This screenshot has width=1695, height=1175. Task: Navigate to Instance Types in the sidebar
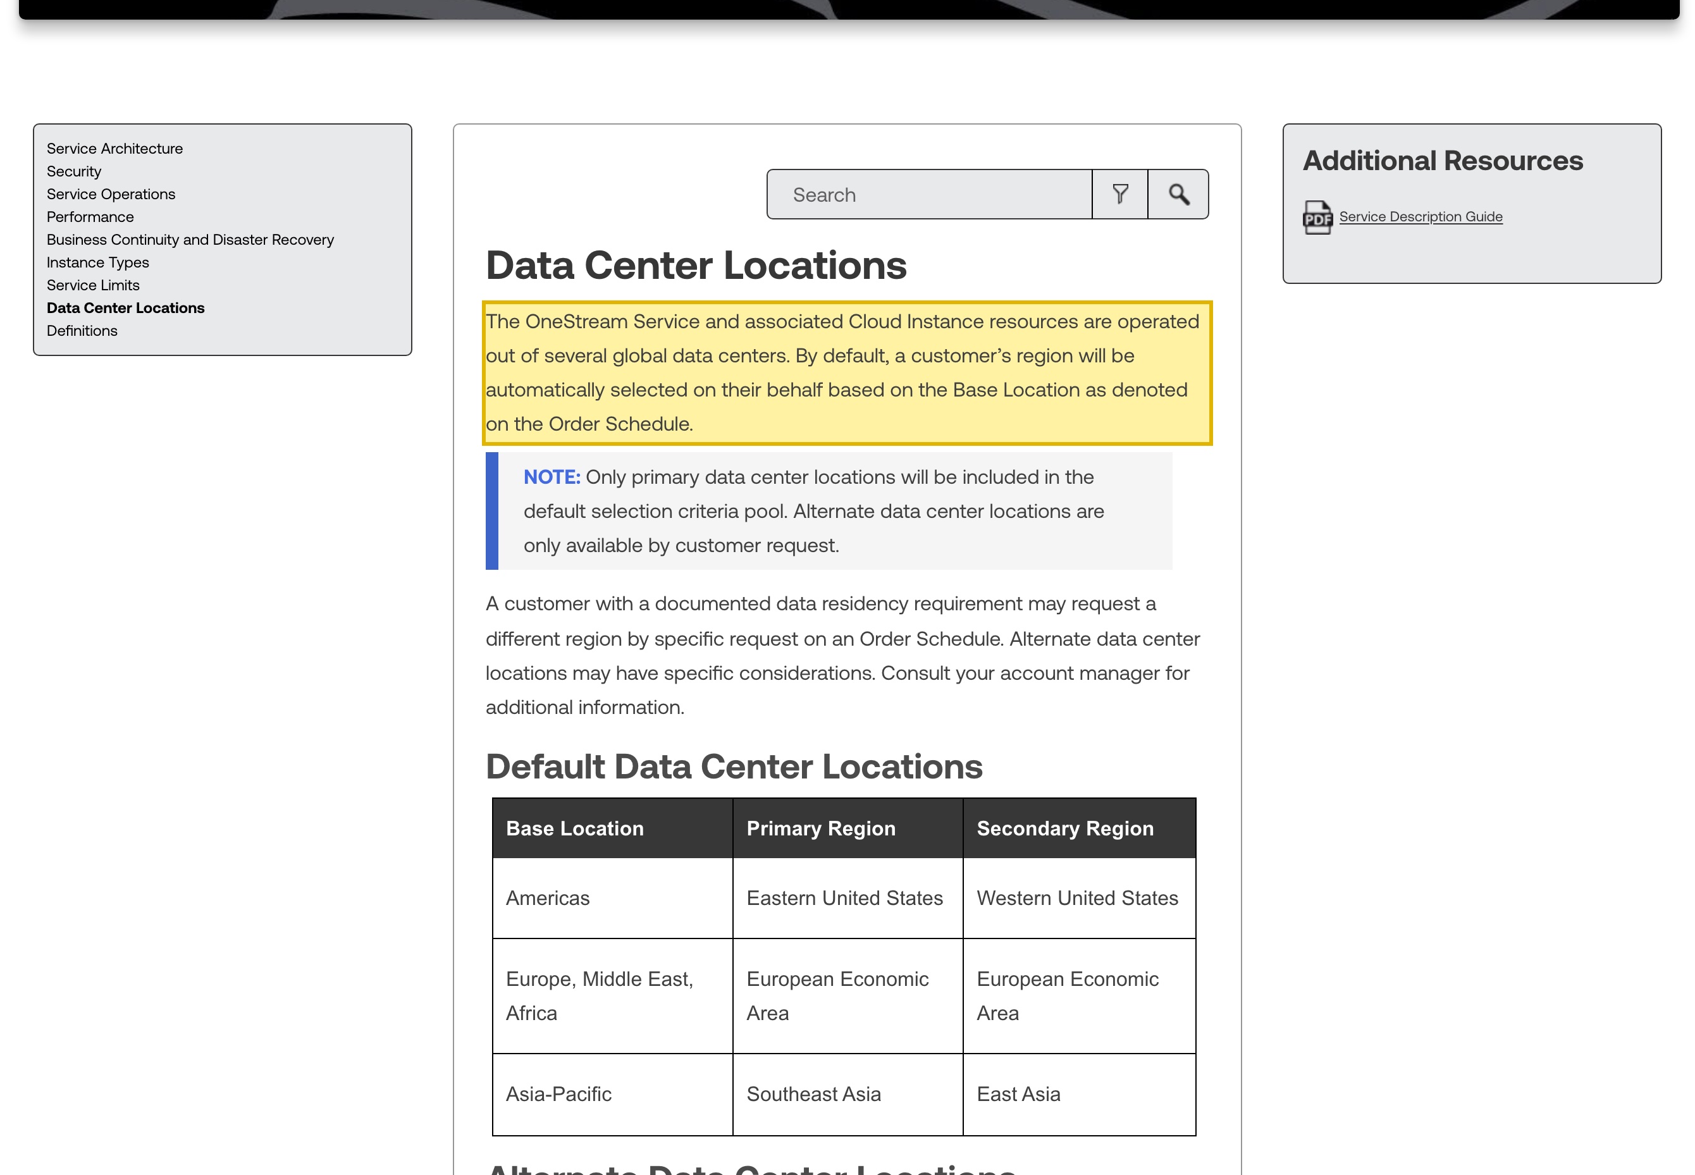98,263
